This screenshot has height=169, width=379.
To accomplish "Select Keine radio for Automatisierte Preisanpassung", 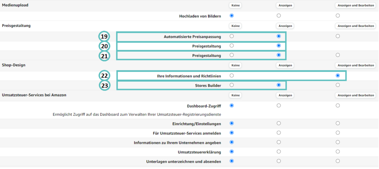I will [x=232, y=36].
